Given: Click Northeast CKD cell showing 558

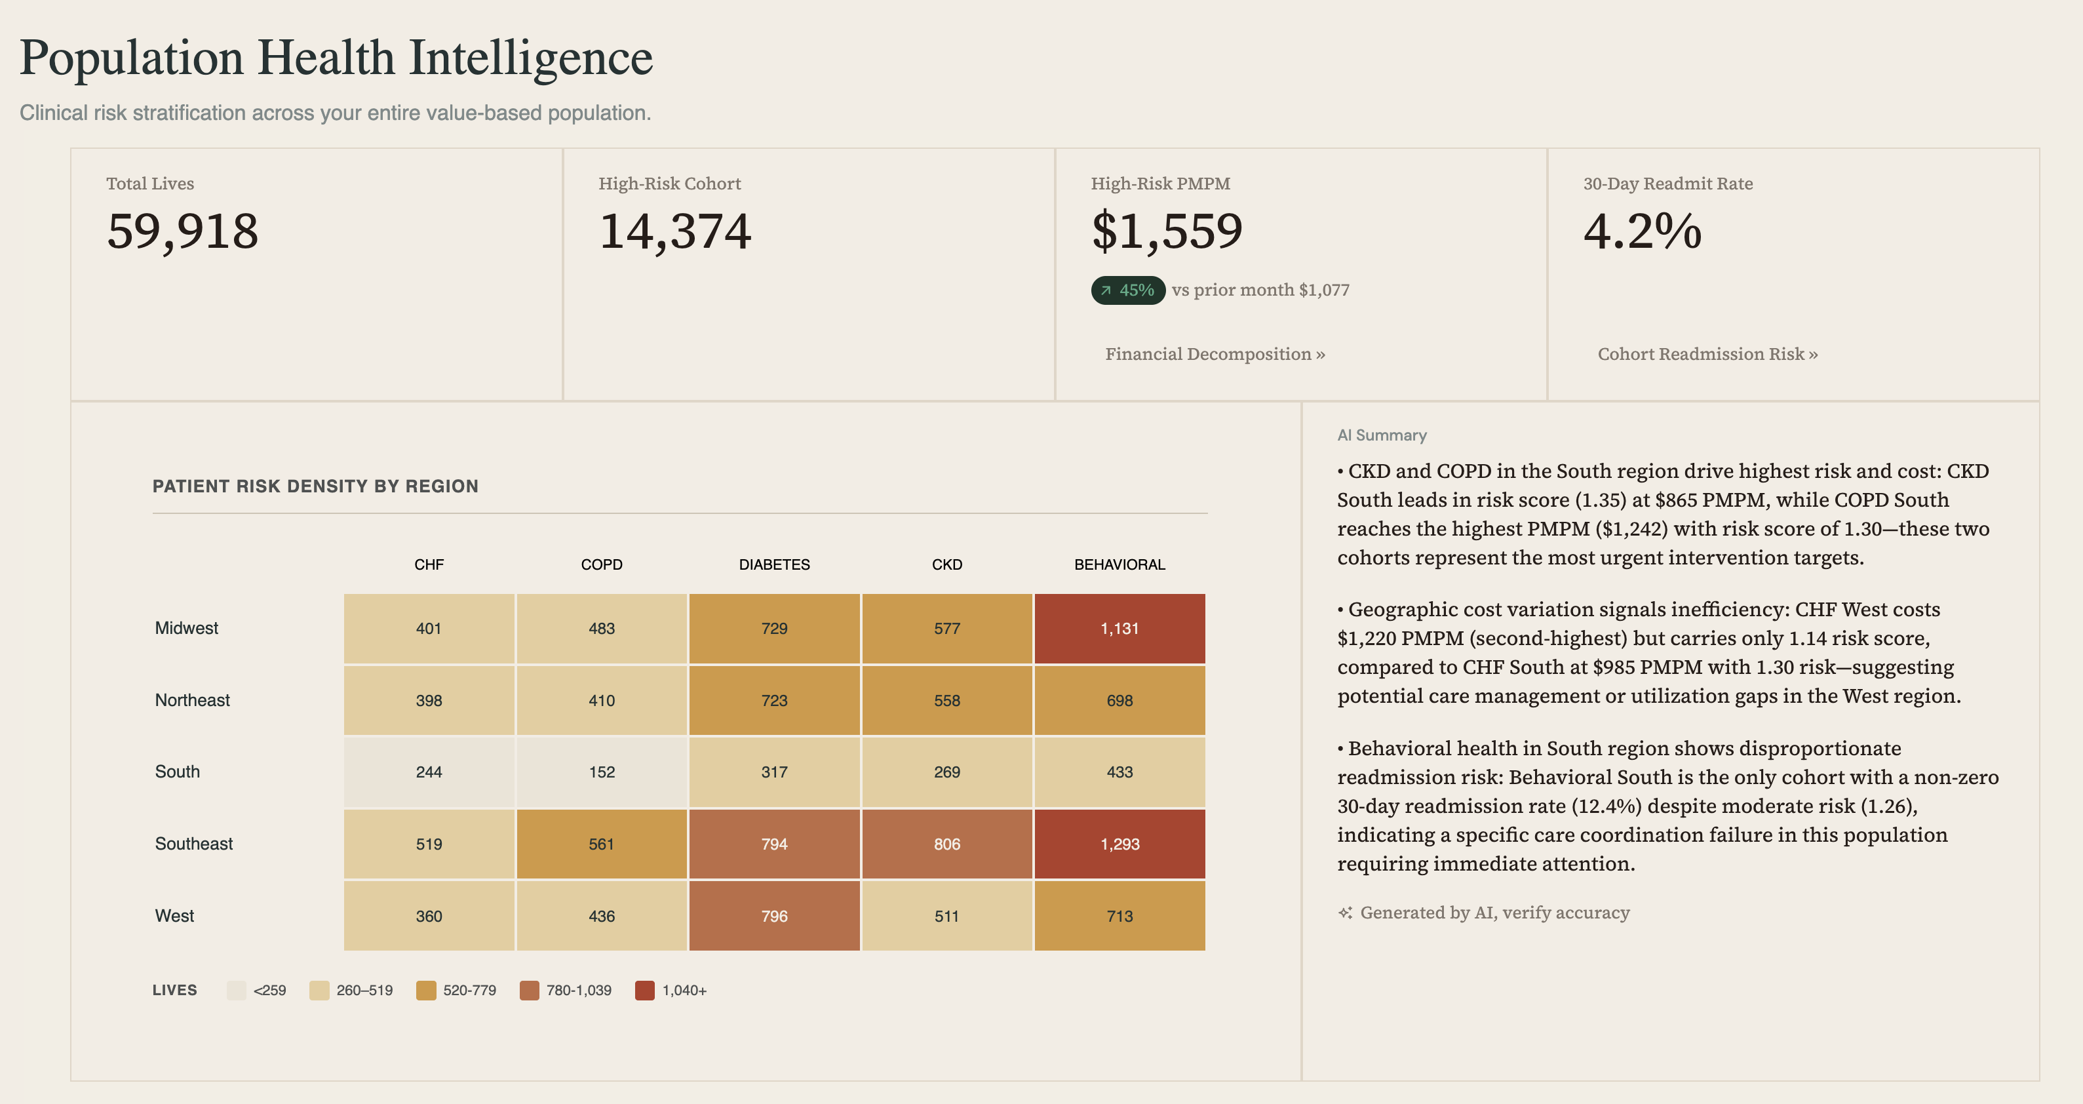Looking at the screenshot, I should 947,700.
